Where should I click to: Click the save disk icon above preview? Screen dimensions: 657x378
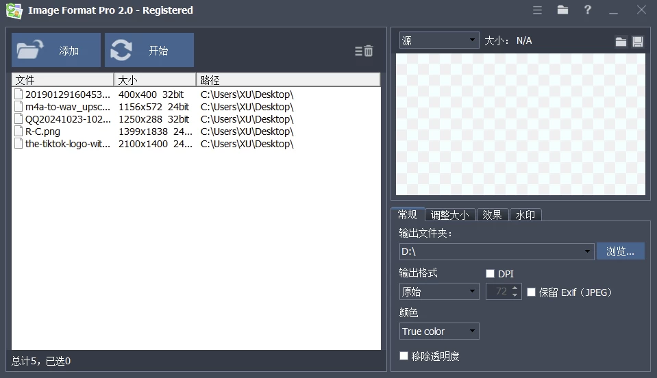tap(638, 41)
